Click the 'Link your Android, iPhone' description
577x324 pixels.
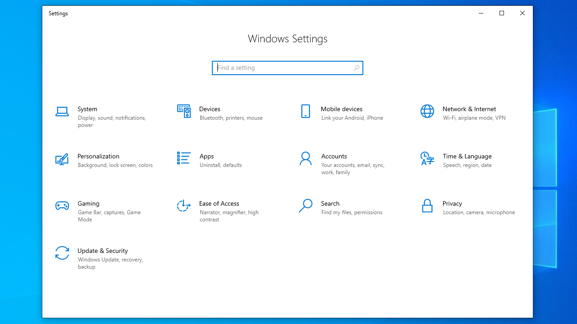[352, 118]
